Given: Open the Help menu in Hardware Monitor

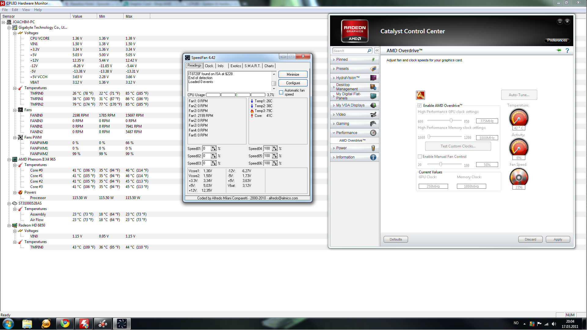Looking at the screenshot, I should (x=38, y=10).
